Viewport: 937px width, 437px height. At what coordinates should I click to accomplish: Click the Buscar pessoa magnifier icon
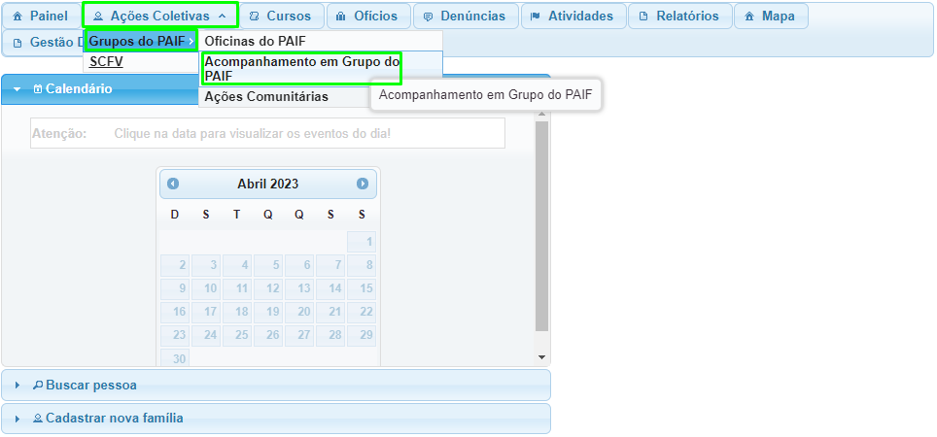point(38,386)
